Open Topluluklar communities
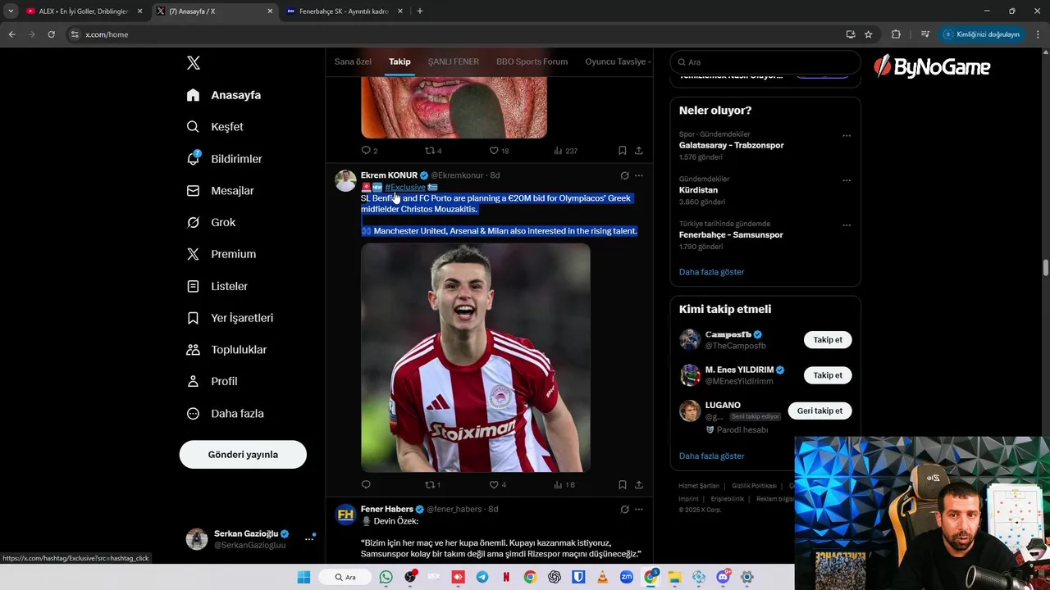The height and width of the screenshot is (590, 1050). click(x=226, y=350)
